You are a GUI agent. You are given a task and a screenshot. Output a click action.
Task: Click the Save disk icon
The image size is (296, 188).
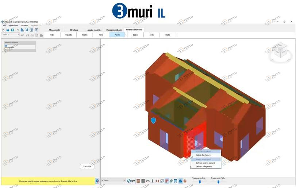[12, 30]
